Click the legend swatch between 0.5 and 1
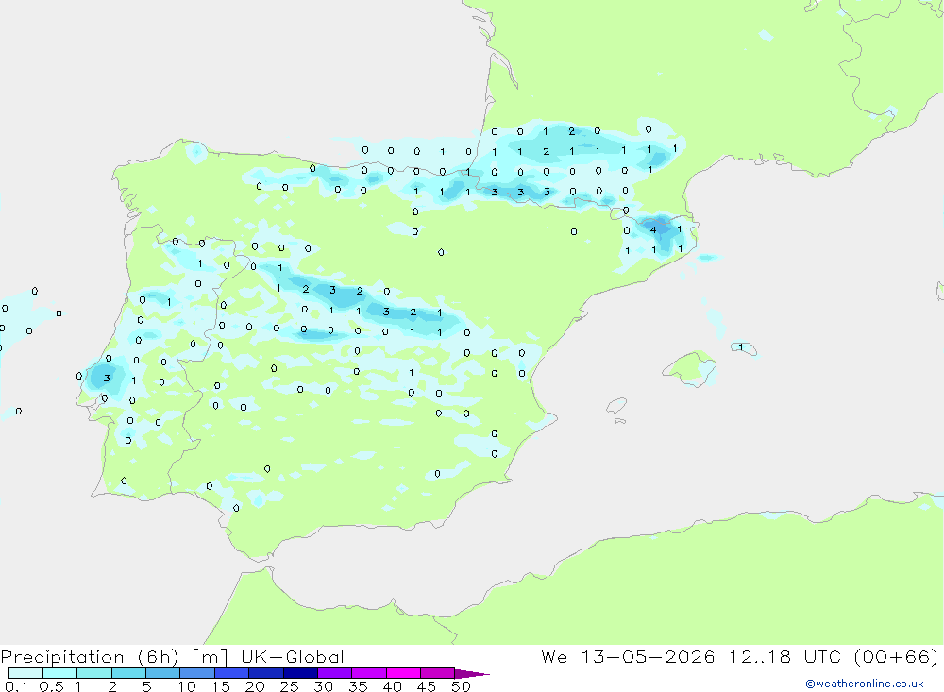 coord(60,673)
